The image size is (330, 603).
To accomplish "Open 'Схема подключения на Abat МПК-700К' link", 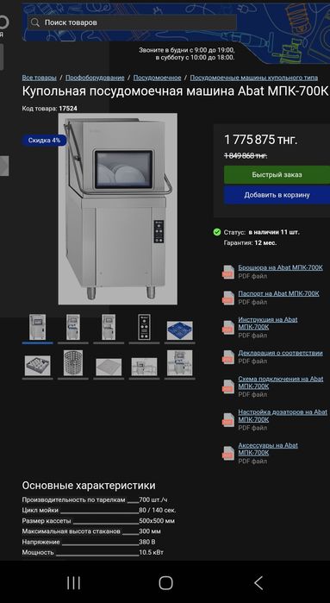I will [281, 383].
